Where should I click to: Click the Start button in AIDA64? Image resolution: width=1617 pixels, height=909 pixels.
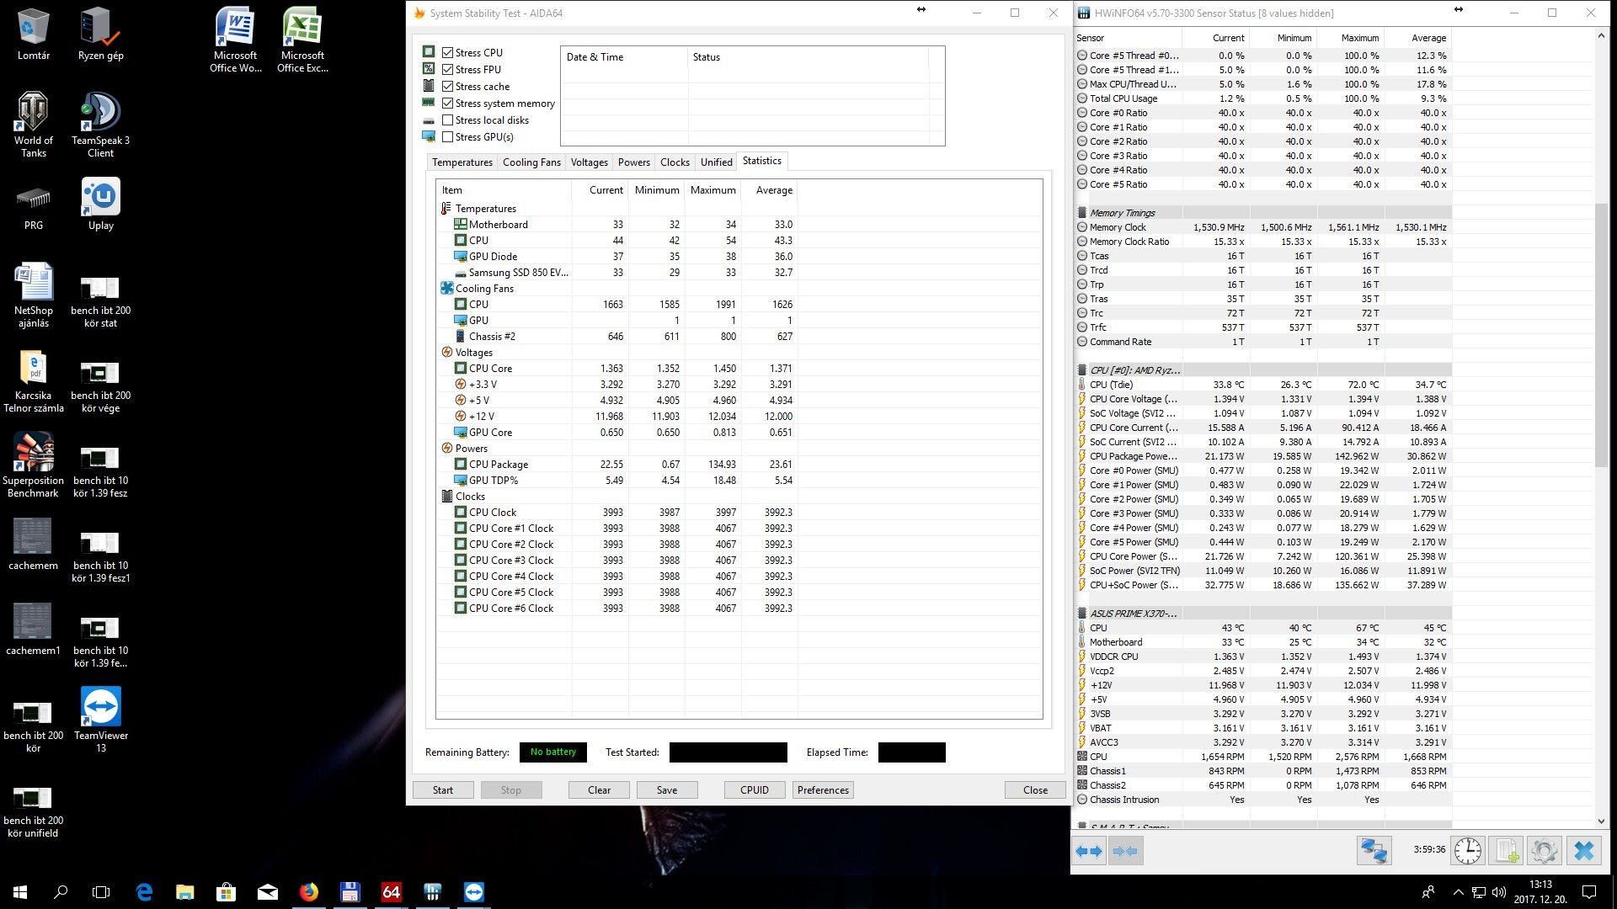[x=443, y=790]
